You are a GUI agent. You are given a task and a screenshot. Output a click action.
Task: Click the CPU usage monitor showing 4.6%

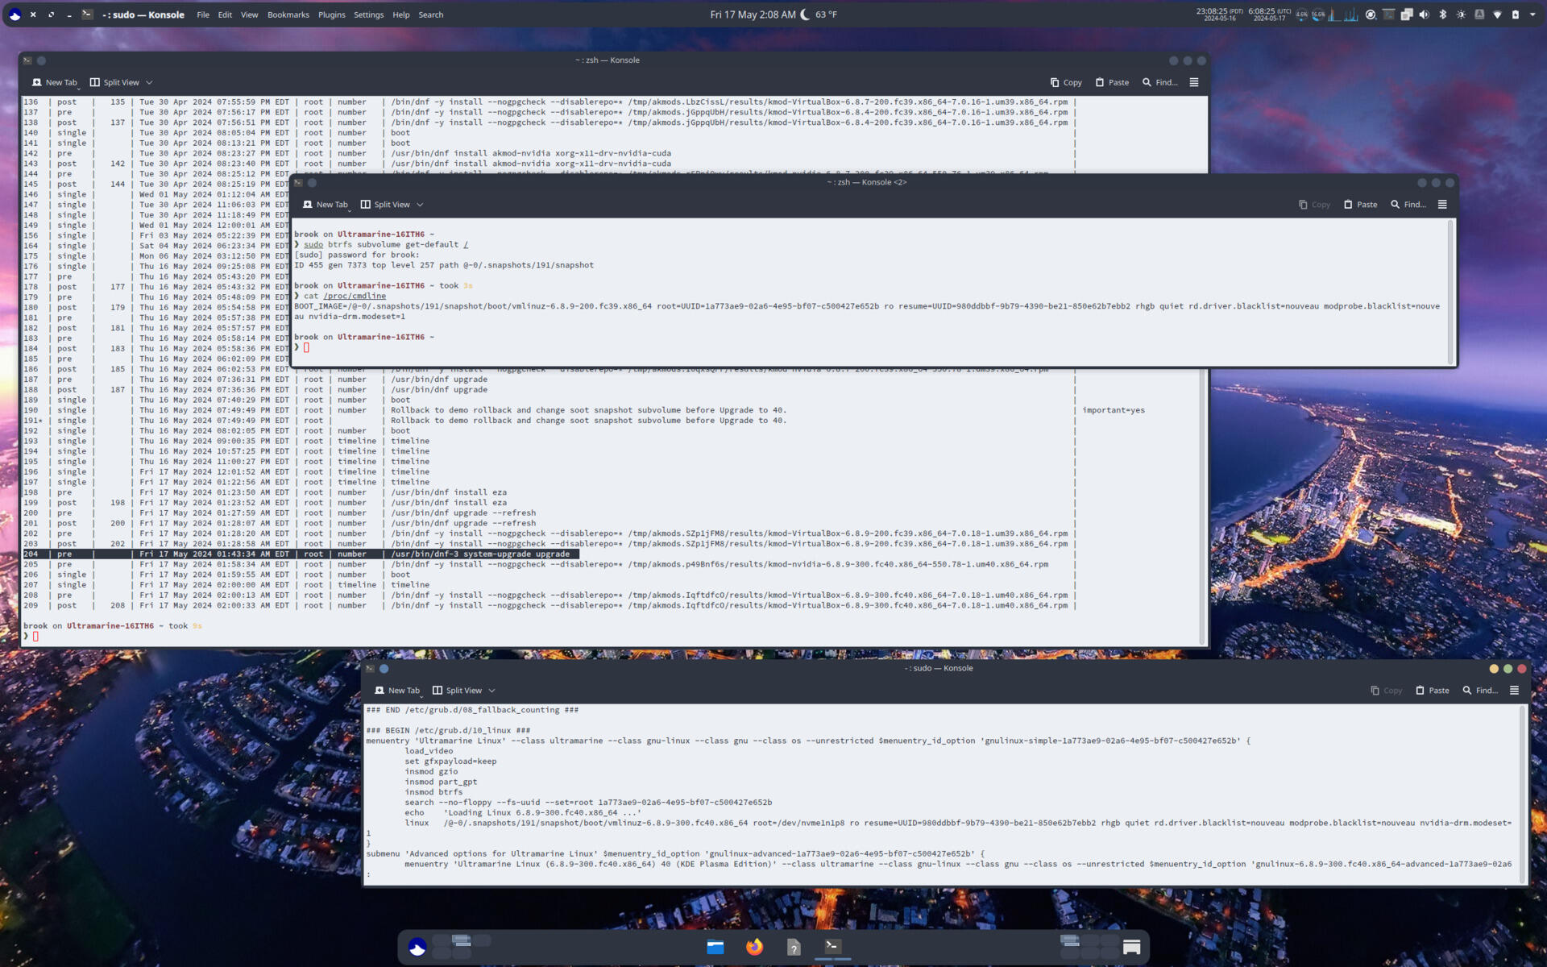[x=1301, y=15]
